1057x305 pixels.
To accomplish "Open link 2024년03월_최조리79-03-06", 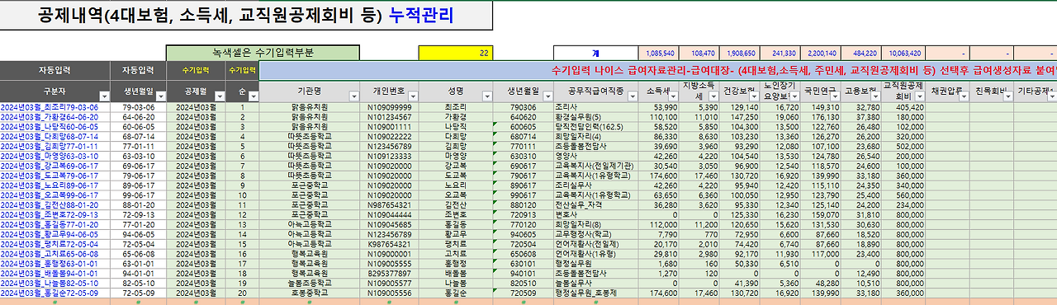I will [49, 107].
